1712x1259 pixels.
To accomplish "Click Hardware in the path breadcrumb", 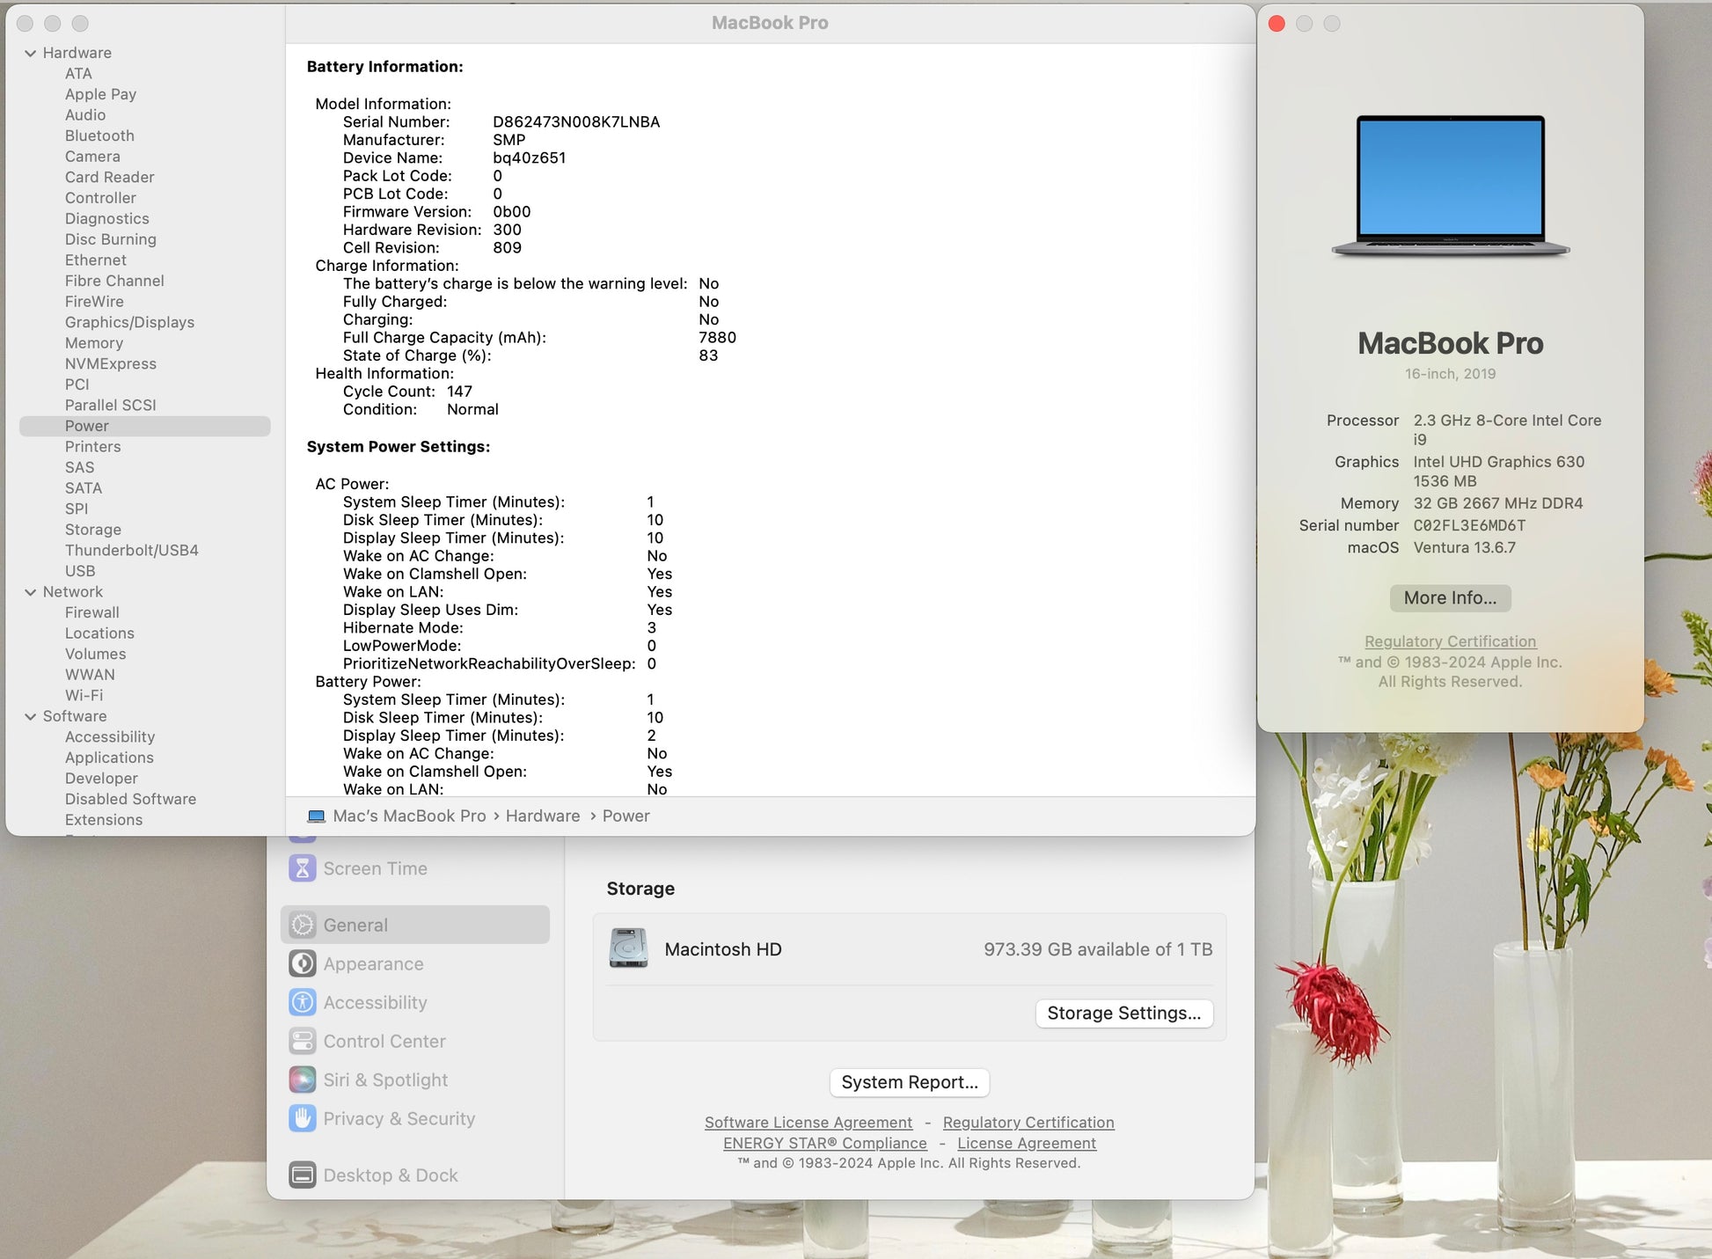I will click(x=542, y=816).
